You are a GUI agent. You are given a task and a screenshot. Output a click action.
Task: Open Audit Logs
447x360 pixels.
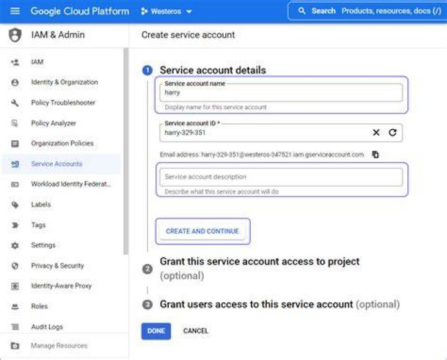pos(61,327)
